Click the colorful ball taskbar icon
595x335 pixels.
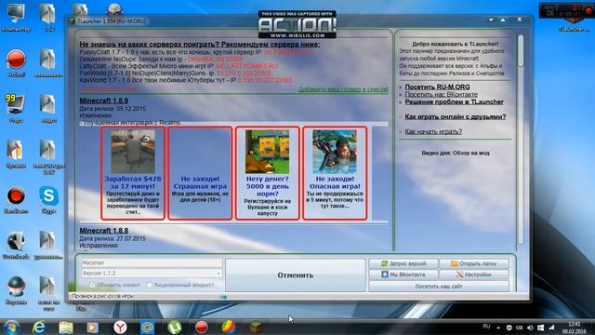tap(229, 327)
